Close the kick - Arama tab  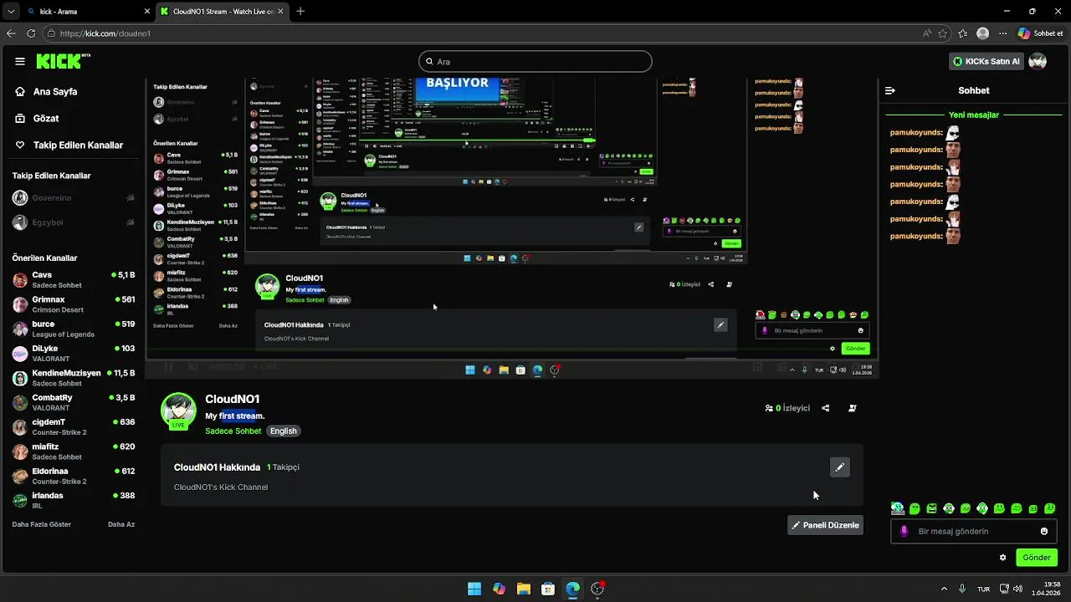147,12
